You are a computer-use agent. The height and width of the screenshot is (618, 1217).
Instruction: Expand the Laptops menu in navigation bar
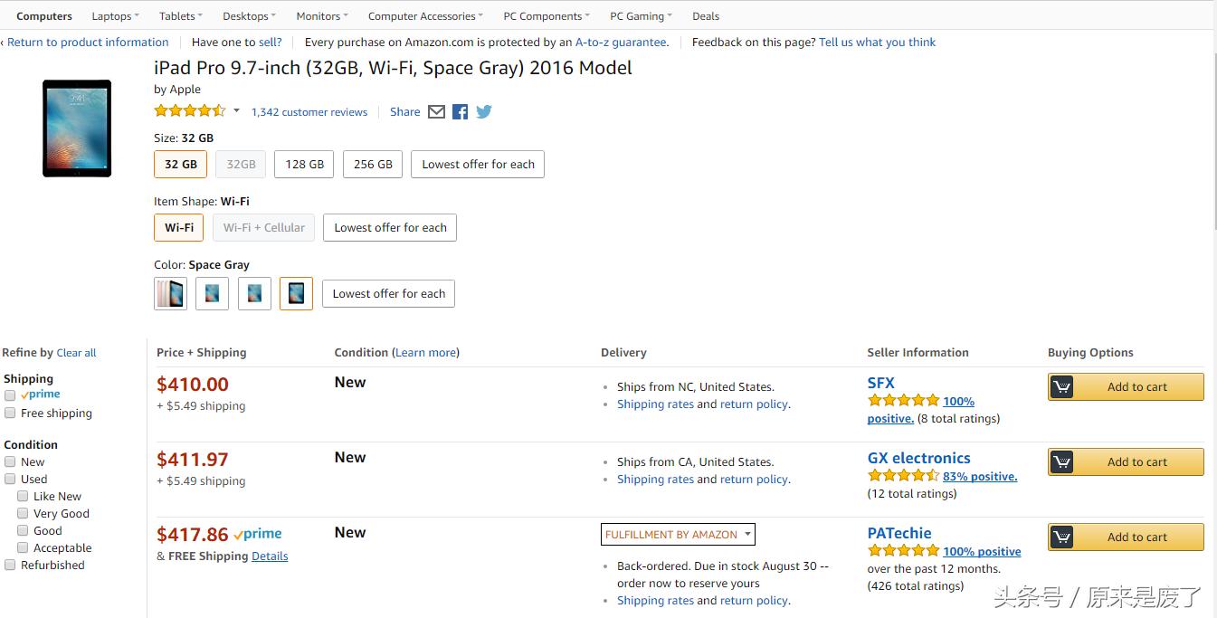point(115,16)
